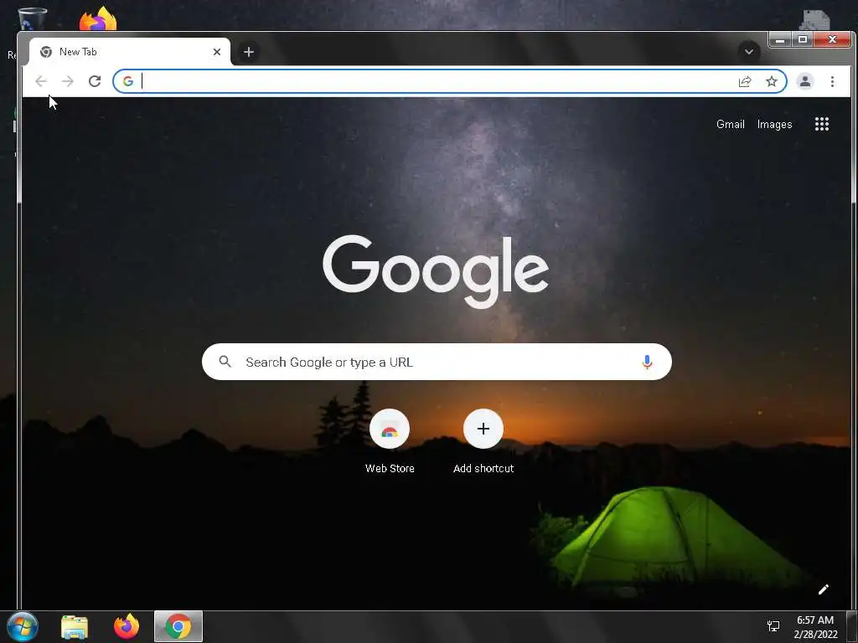Go back using the back arrow

click(41, 81)
